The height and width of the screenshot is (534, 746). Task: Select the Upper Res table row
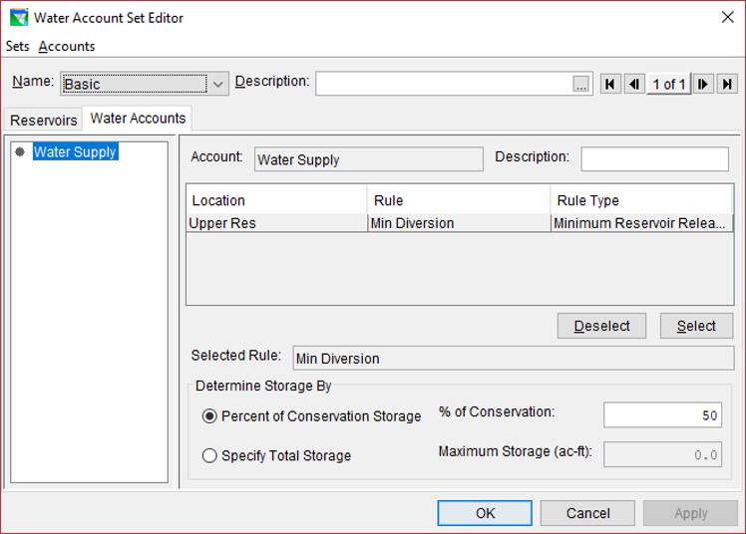460,223
